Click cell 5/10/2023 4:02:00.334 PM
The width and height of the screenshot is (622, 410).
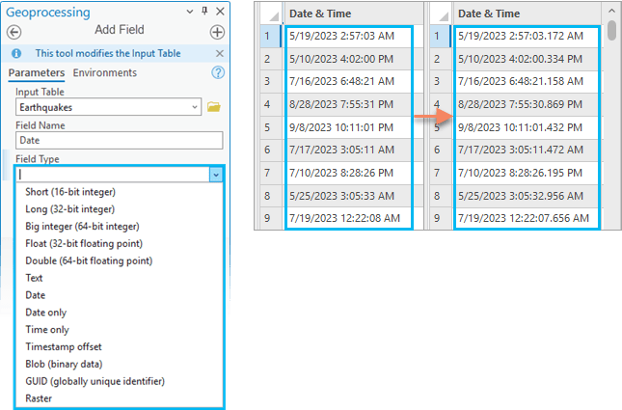(x=527, y=59)
